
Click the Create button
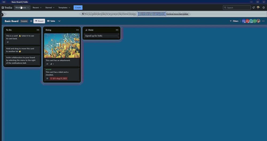click(x=78, y=8)
